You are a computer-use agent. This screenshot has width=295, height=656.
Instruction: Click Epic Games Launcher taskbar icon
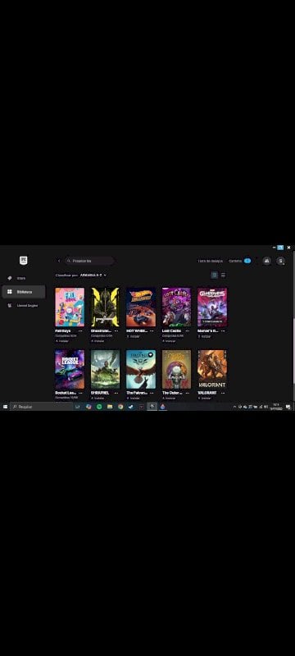pyautogui.click(x=152, y=407)
